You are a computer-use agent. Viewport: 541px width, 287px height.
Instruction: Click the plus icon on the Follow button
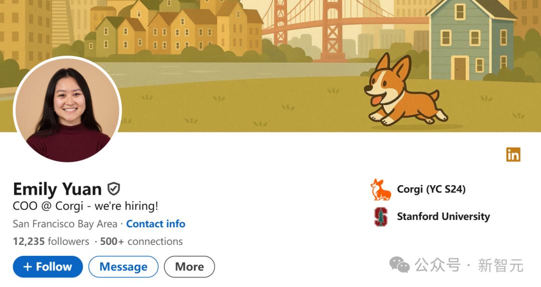[27, 267]
